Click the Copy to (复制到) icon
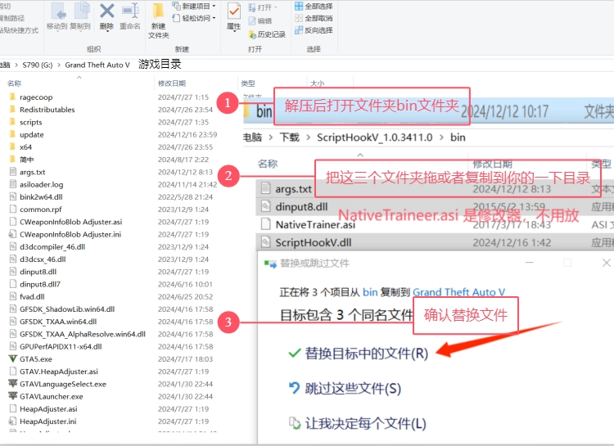 81,15
